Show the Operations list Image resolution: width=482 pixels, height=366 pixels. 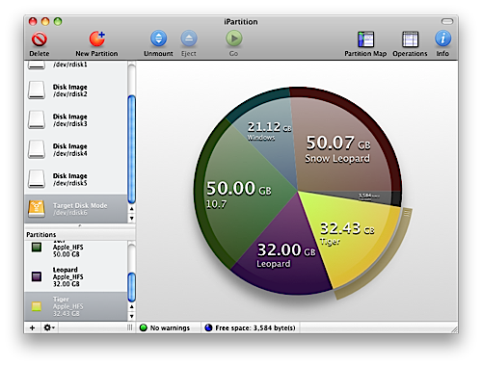[410, 39]
